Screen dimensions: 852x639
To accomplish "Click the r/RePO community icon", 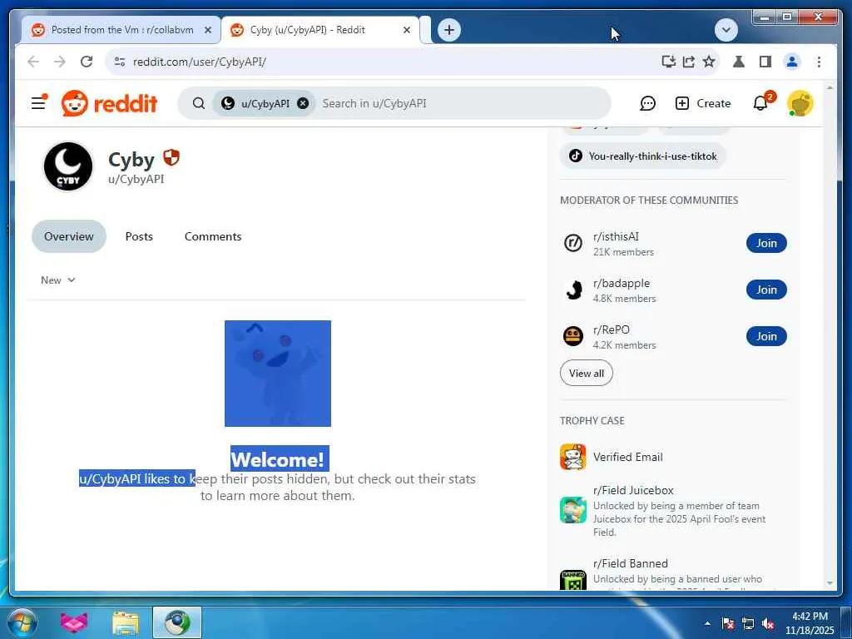I will (x=573, y=336).
